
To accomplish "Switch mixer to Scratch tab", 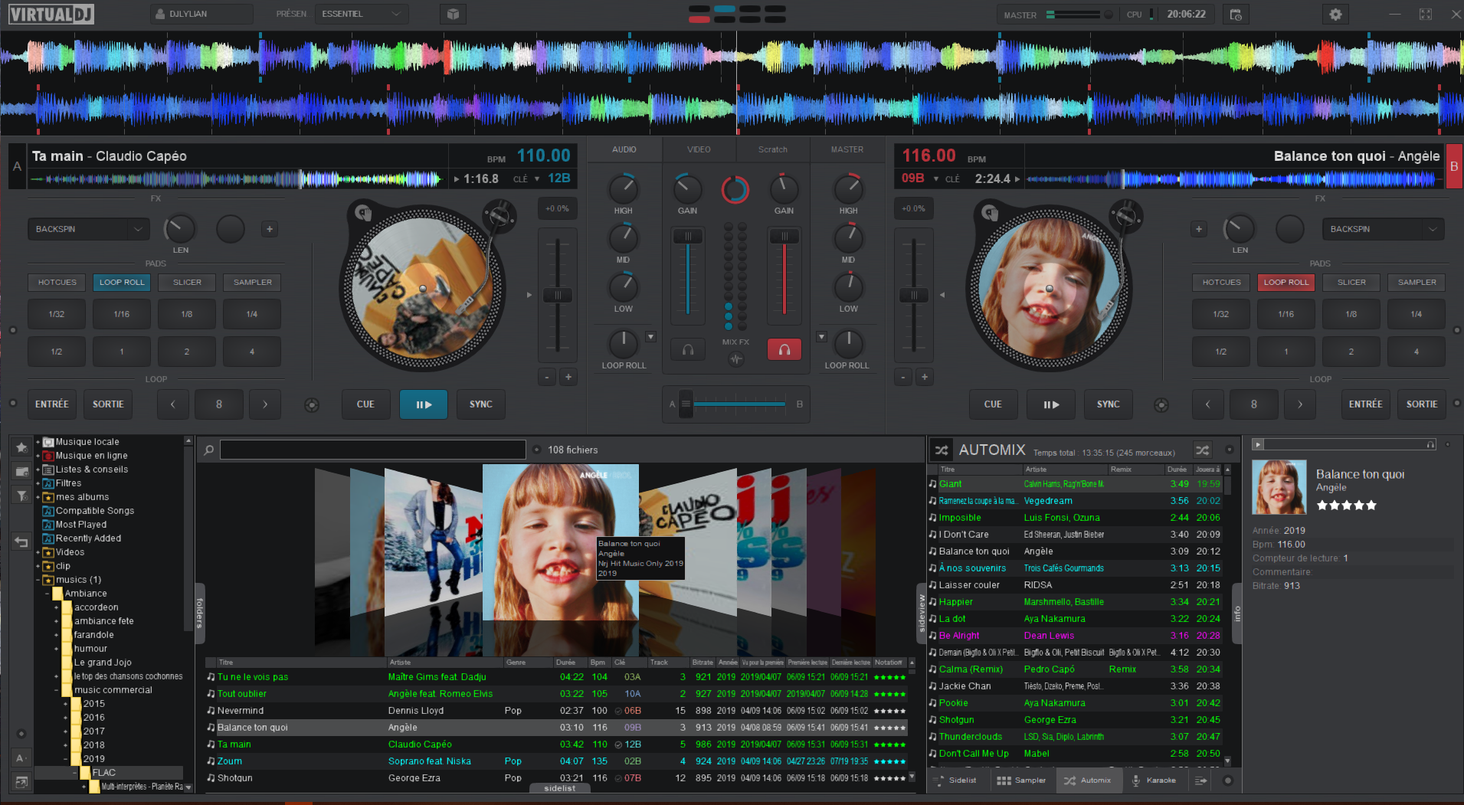I will (x=773, y=150).
